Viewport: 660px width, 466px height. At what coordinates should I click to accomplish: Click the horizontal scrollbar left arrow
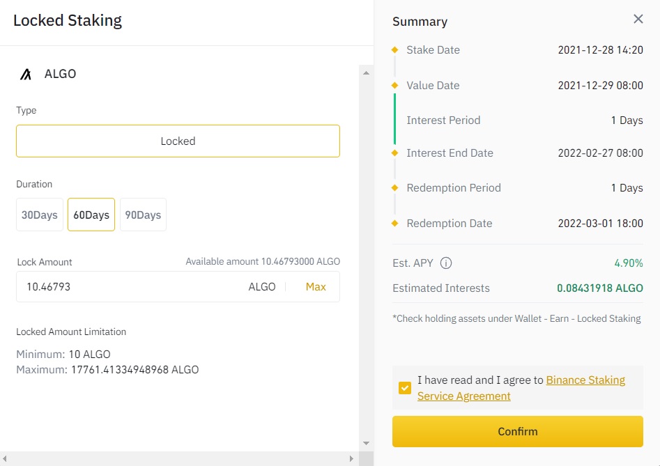coord(5,458)
